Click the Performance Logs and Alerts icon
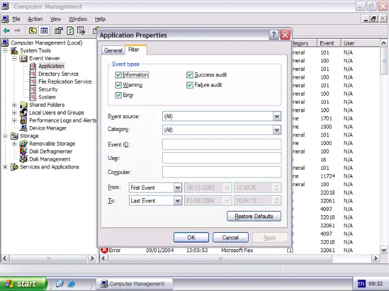Image resolution: width=389 pixels, height=291 pixels. coord(23,120)
